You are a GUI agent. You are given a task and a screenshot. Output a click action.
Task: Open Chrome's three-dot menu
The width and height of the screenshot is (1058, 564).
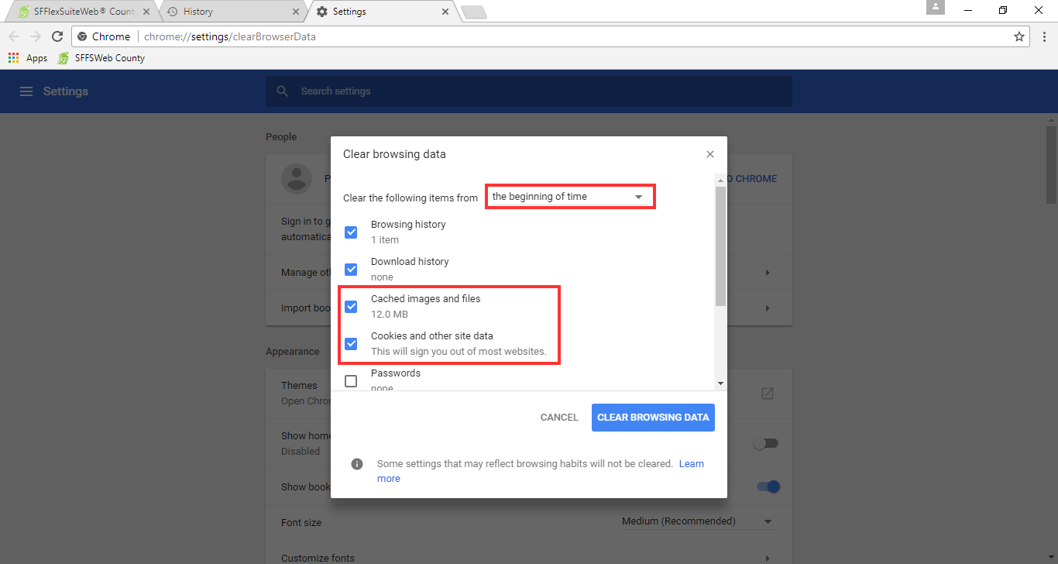pyautogui.click(x=1044, y=36)
